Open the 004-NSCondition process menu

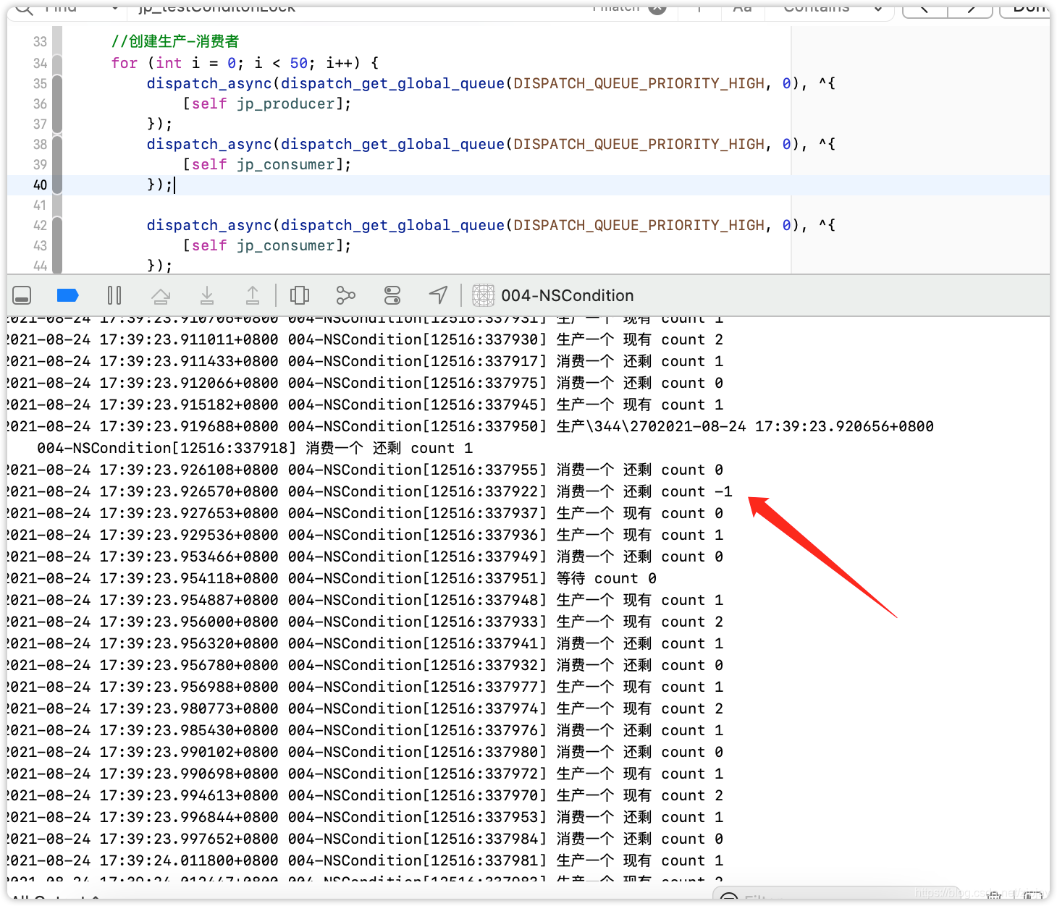[x=567, y=295]
